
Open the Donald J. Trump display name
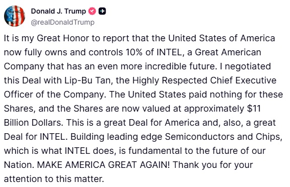58,11
